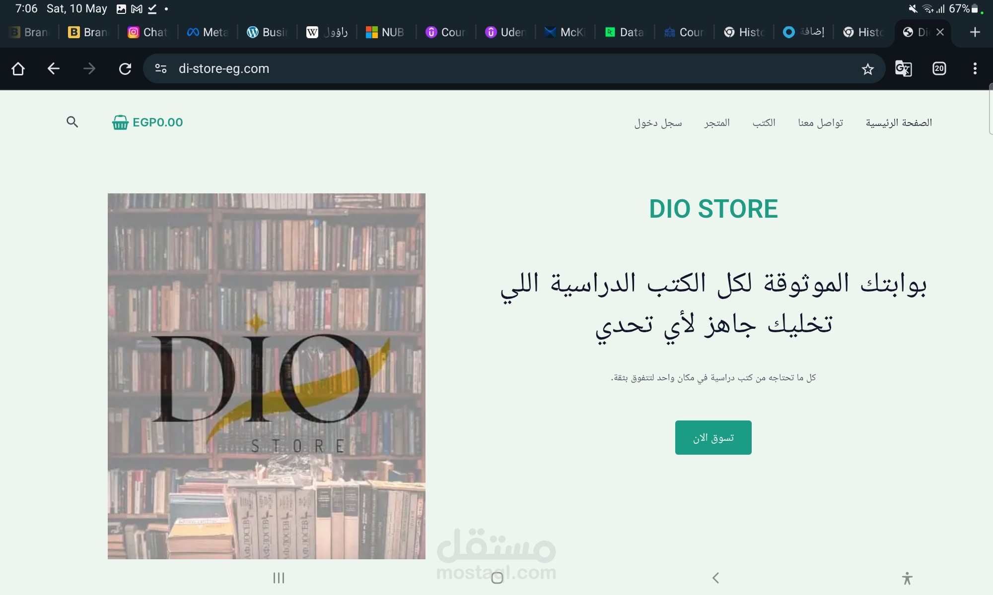Switch to the McKi tab
The height and width of the screenshot is (595, 993).
[565, 32]
